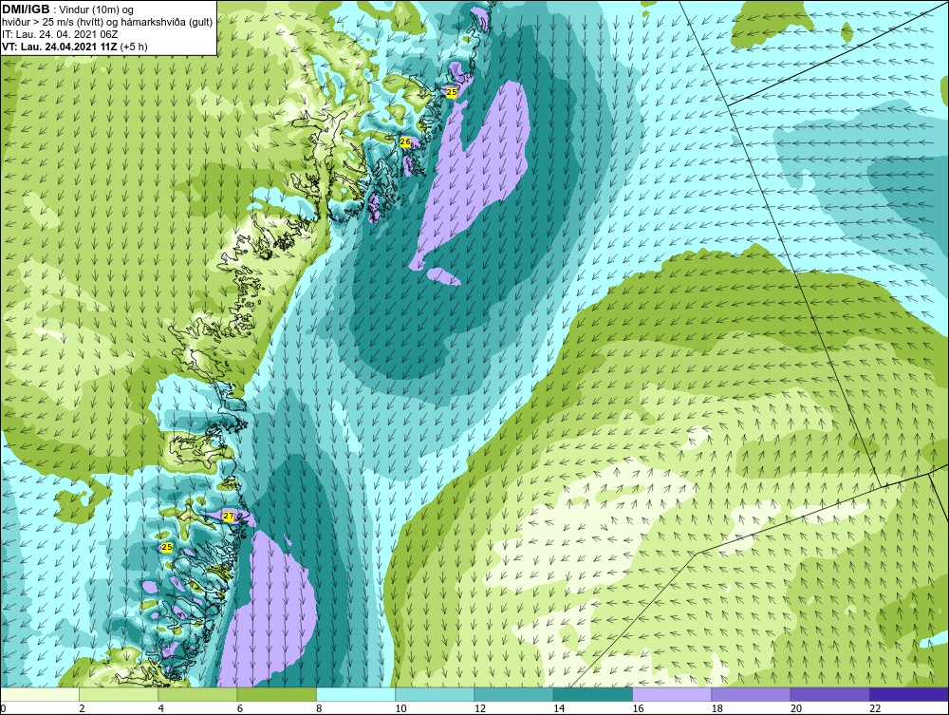The width and height of the screenshot is (949, 715).
Task: Click the 'VT: Lau. 24.04.2021 11Z (+5 h)' line
Action: coord(75,47)
